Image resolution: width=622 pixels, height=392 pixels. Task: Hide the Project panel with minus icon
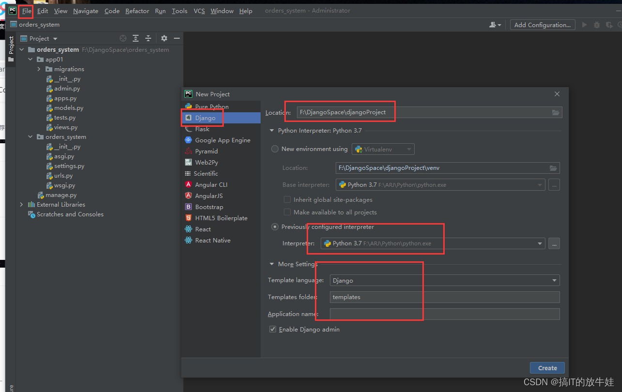(177, 38)
